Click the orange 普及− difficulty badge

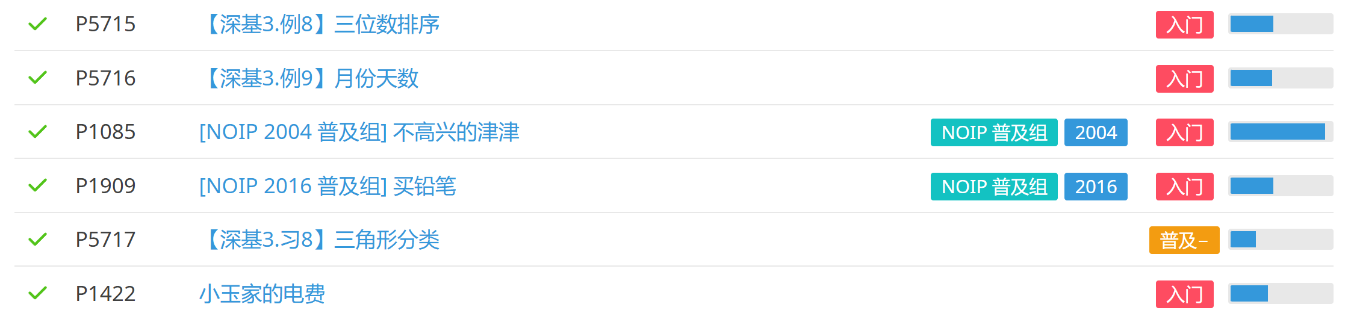1184,240
